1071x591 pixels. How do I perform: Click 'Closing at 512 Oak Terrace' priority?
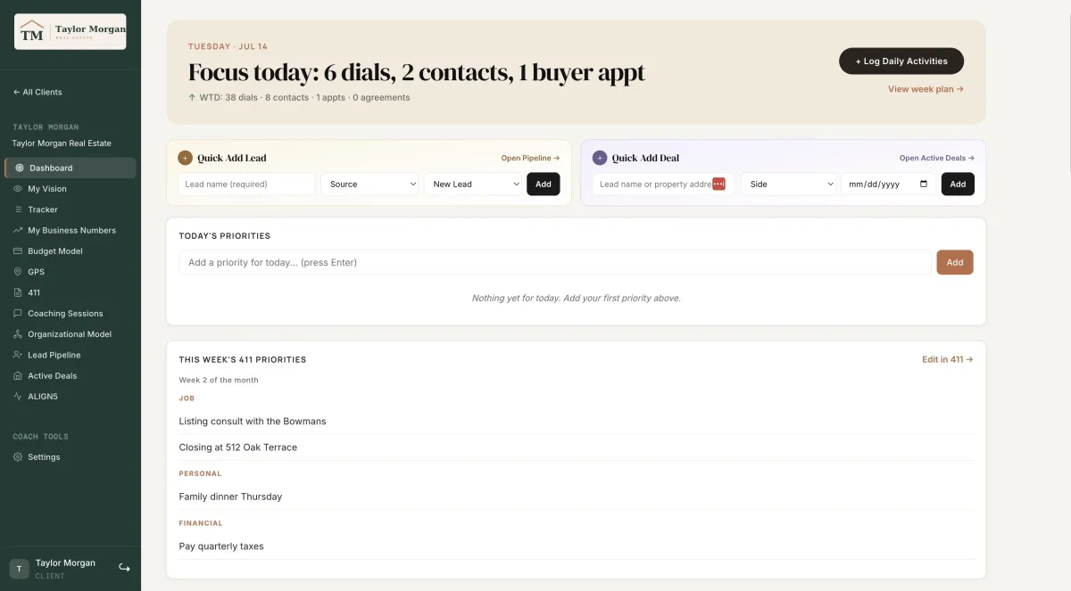point(238,447)
